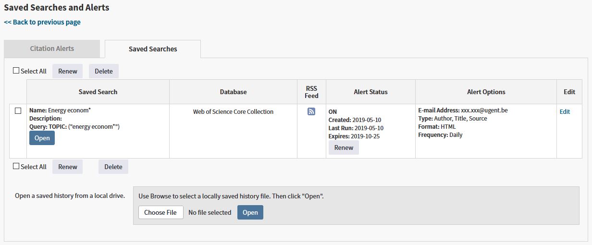This screenshot has height=245, width=592.
Task: Open the RSS Feed icon
Action: point(311,111)
